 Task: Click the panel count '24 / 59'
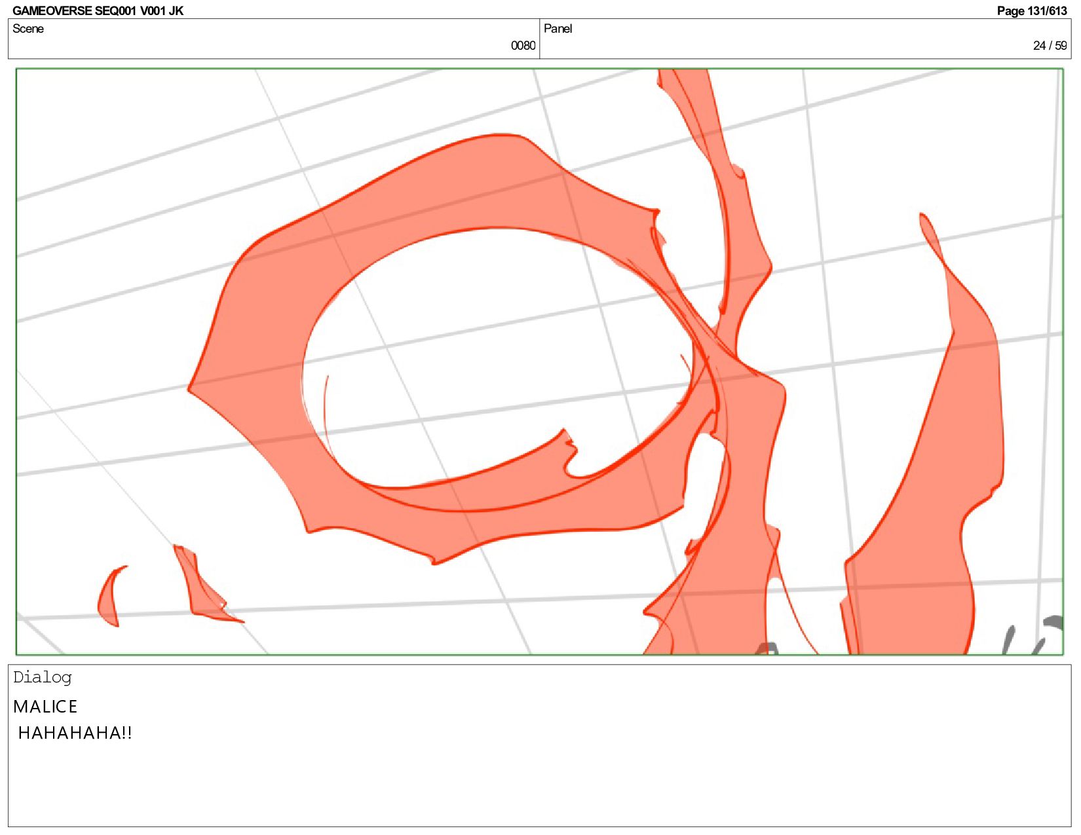1050,45
